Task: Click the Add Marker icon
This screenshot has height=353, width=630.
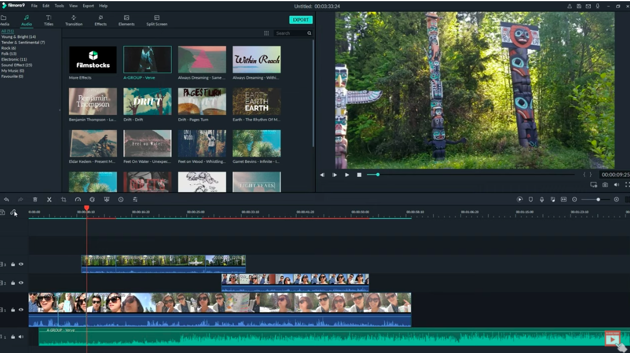Action: (531, 199)
